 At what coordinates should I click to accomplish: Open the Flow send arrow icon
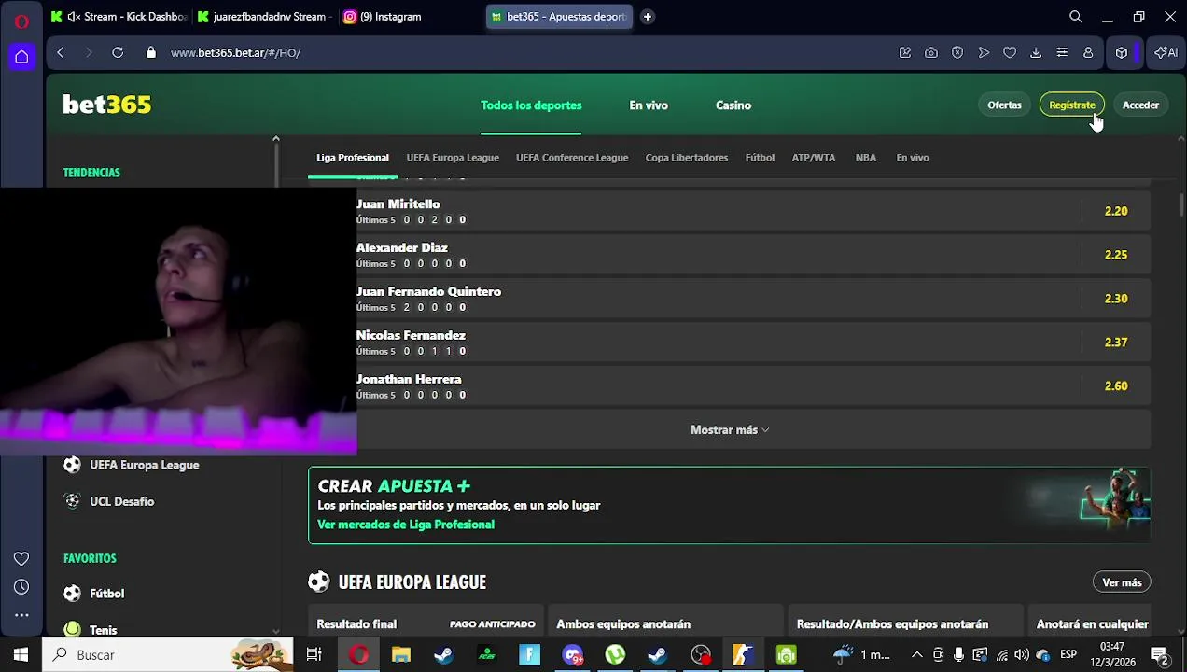point(984,53)
